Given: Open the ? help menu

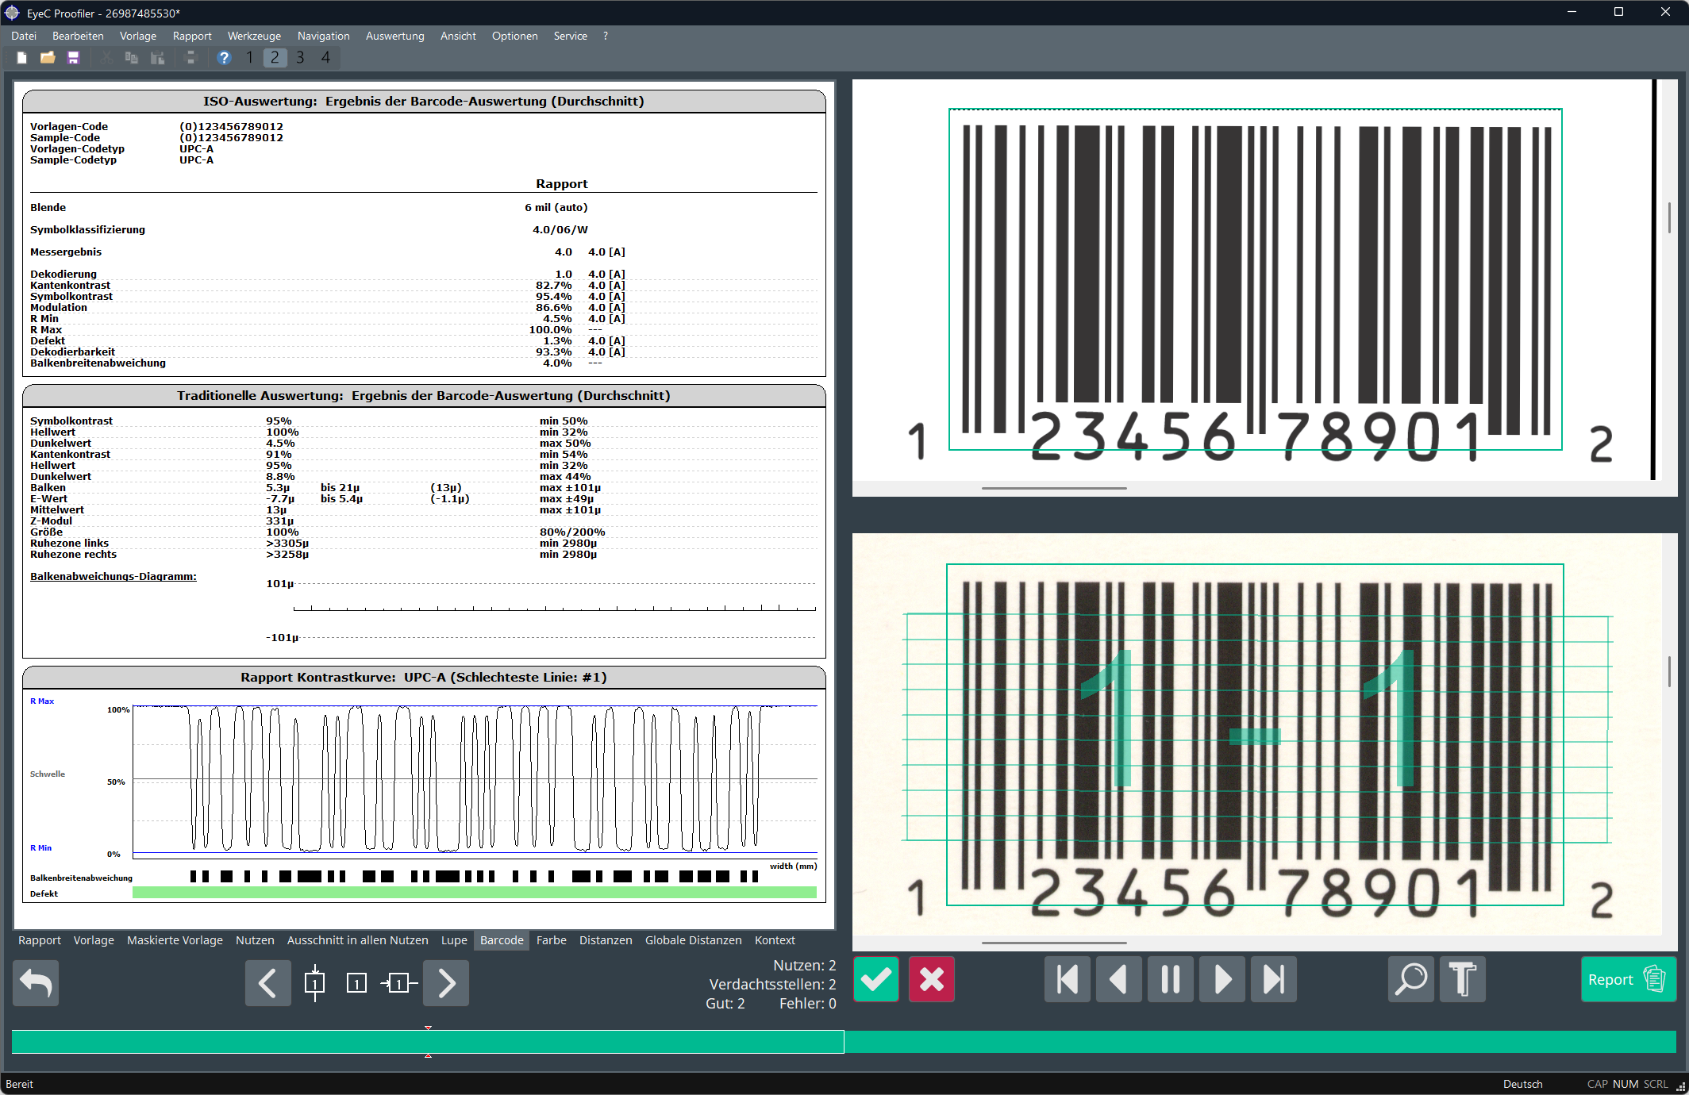Looking at the screenshot, I should tap(606, 36).
